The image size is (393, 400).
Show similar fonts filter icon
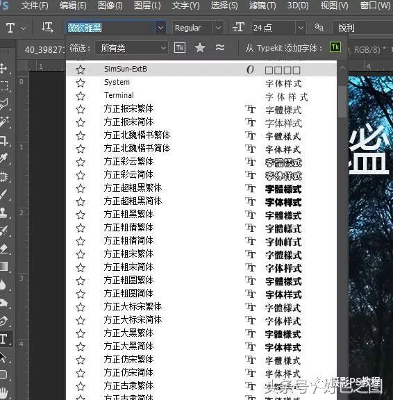click(220, 47)
